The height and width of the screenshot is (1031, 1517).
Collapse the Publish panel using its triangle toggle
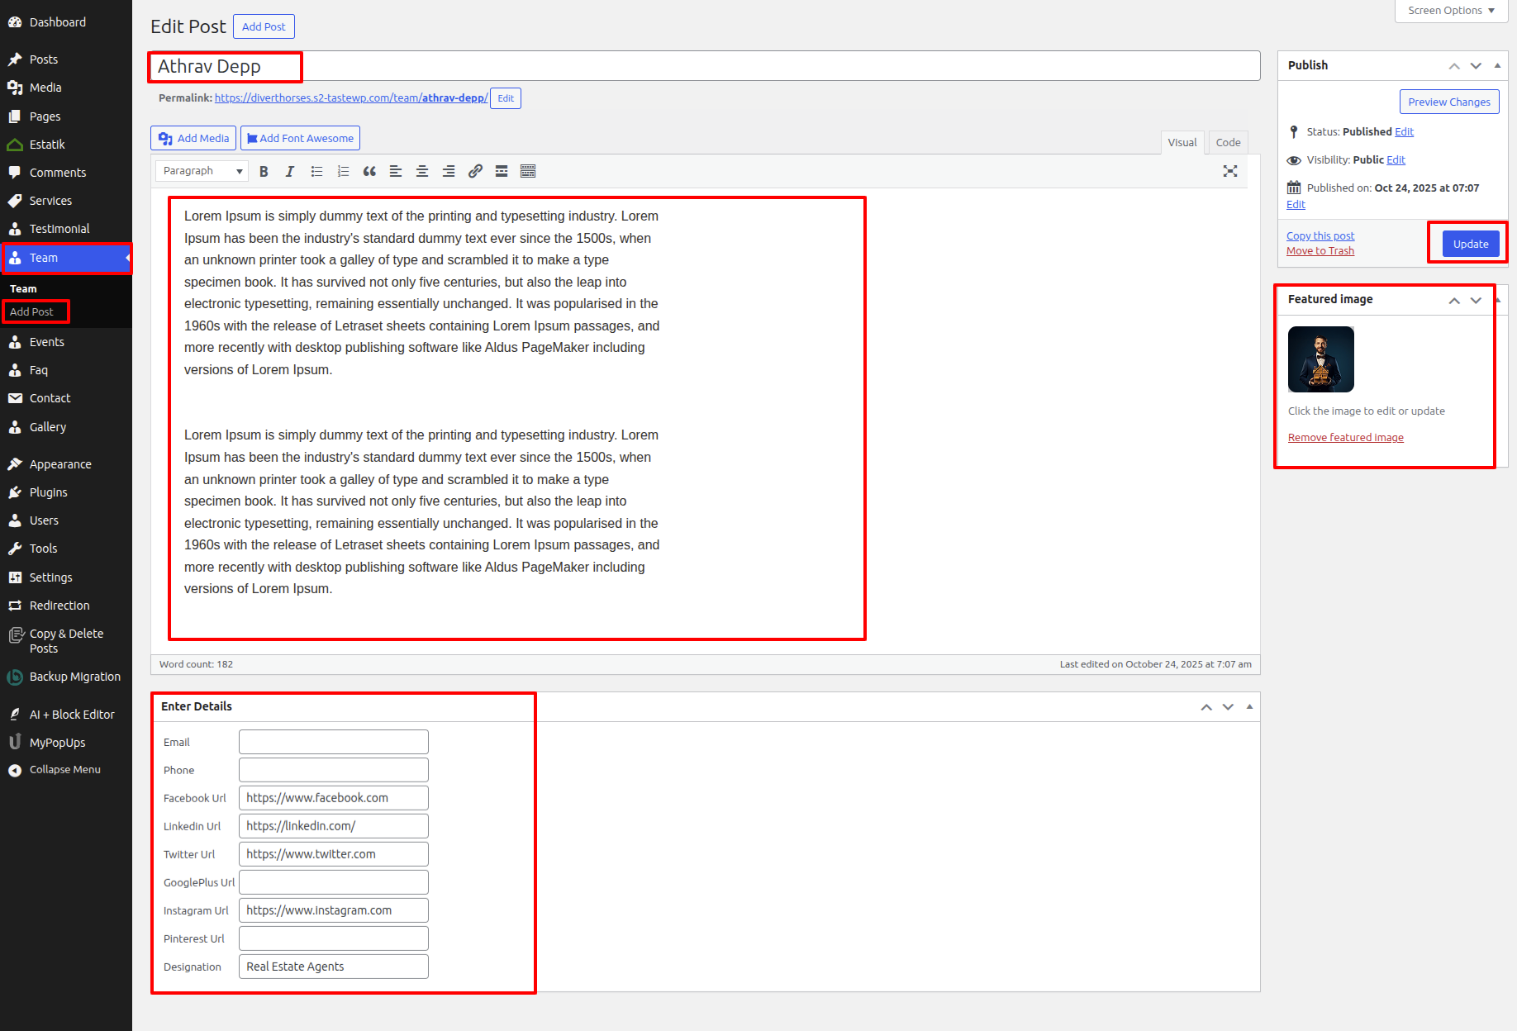[1497, 65]
